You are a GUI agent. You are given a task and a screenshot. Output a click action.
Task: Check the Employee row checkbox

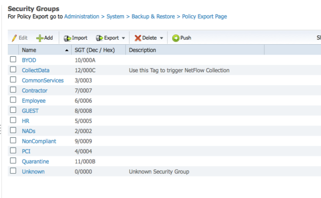coord(13,100)
